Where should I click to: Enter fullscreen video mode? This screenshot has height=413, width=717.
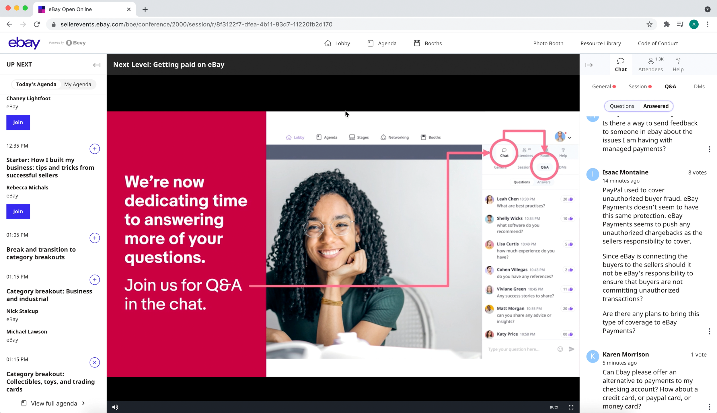click(x=571, y=407)
